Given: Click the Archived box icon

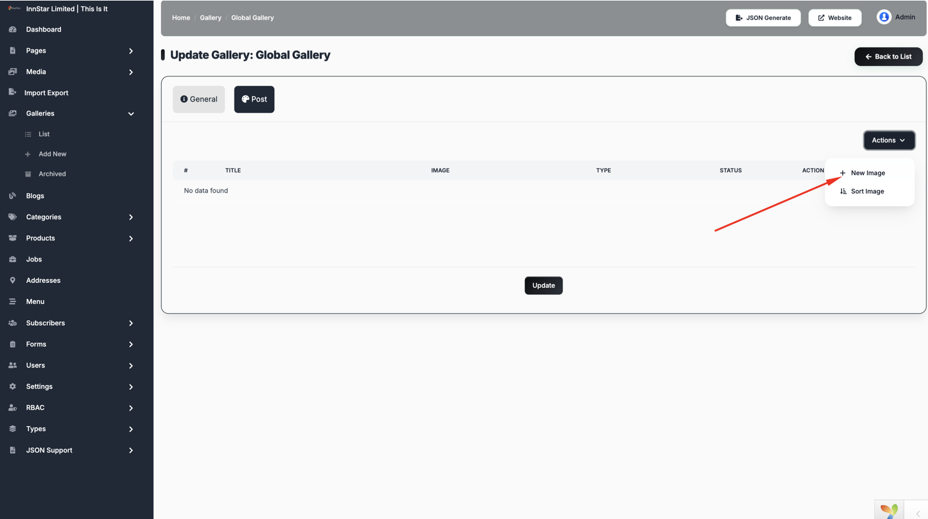Looking at the screenshot, I should point(28,174).
